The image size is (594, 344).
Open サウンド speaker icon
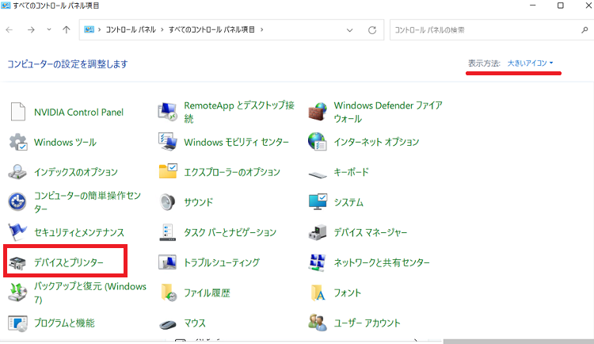click(x=167, y=202)
